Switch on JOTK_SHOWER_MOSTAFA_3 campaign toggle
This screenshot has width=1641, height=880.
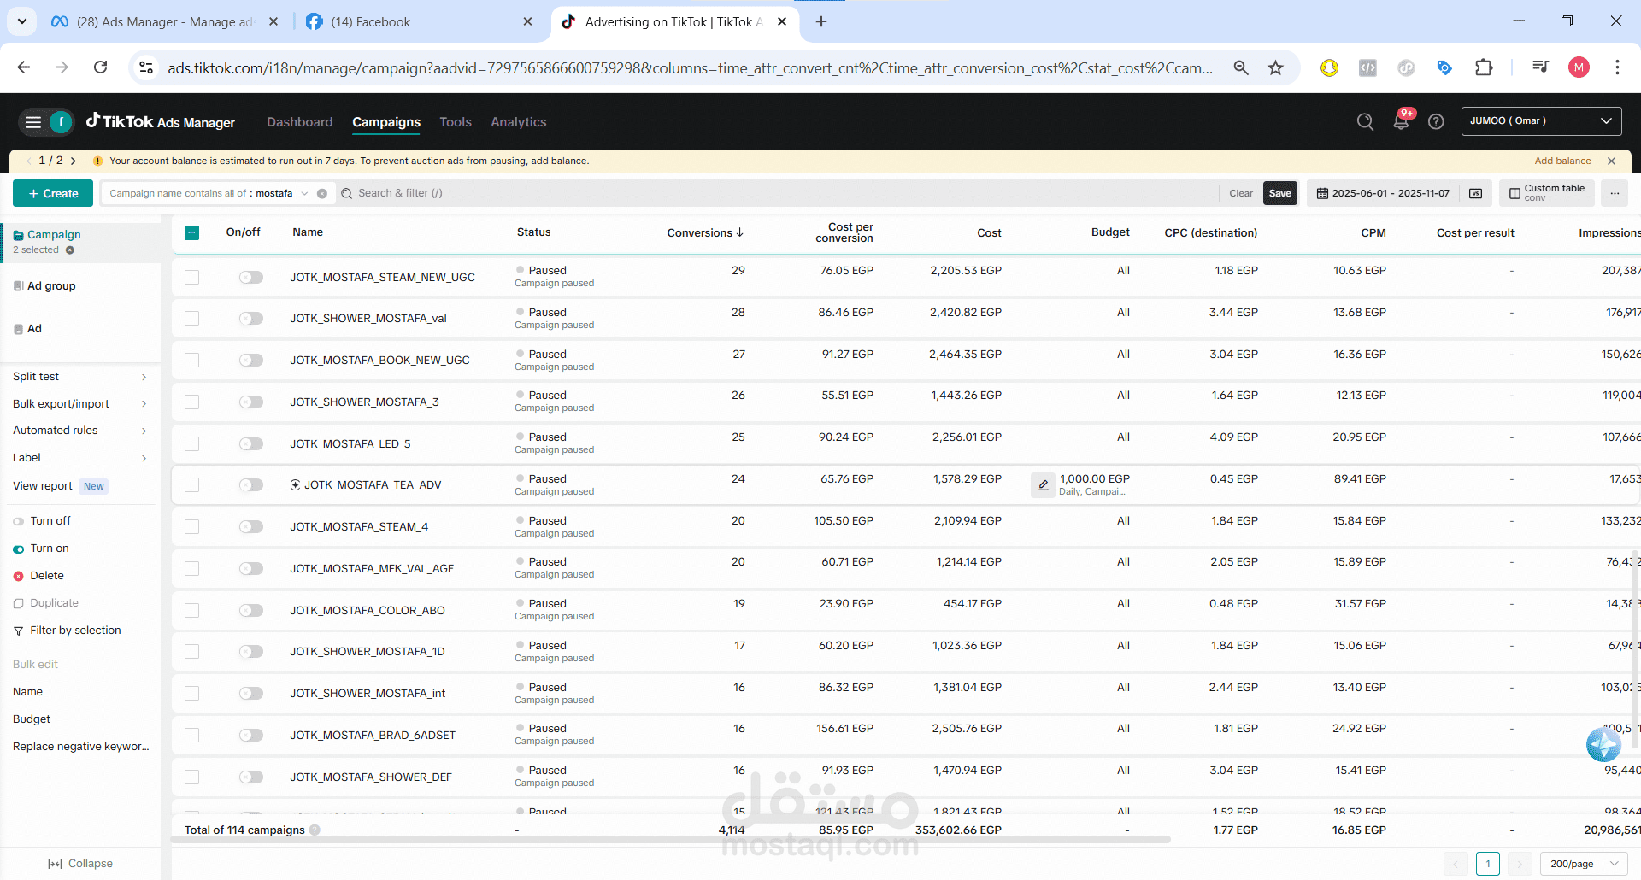coord(250,402)
